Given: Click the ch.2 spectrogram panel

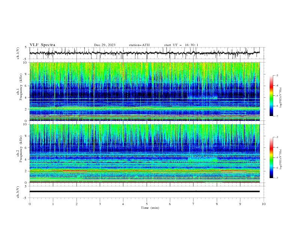Looking at the screenshot, I should click(144, 153).
